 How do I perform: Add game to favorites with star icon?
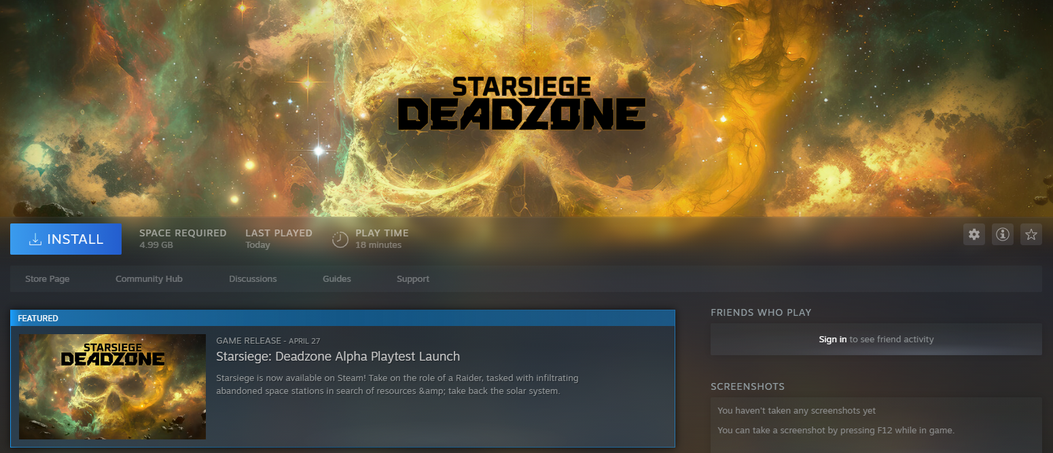[1031, 234]
